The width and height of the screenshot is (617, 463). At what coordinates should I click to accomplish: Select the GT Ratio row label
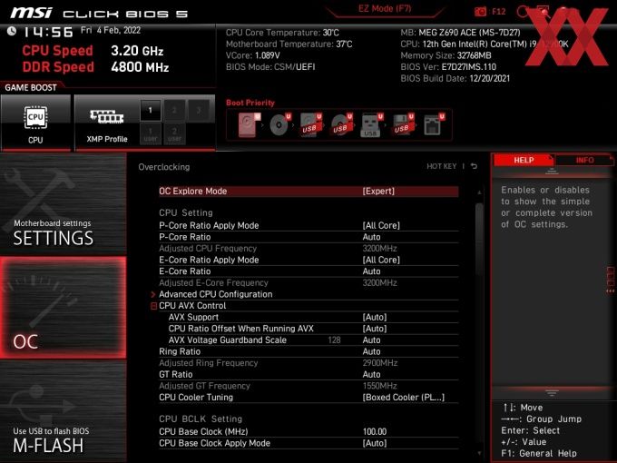point(175,374)
